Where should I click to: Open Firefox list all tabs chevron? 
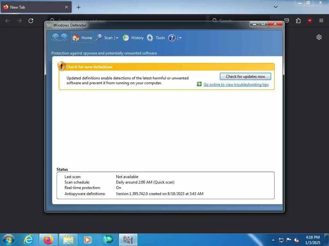275,7
